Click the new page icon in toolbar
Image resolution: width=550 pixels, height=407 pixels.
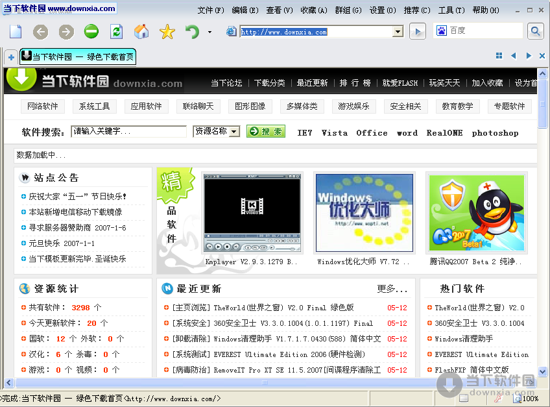pos(16,31)
